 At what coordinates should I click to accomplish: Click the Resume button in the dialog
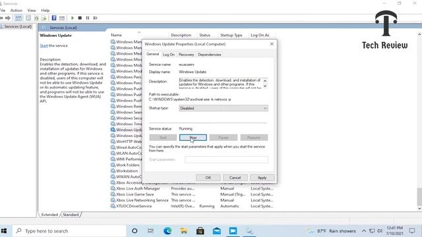pyautogui.click(x=254, y=138)
